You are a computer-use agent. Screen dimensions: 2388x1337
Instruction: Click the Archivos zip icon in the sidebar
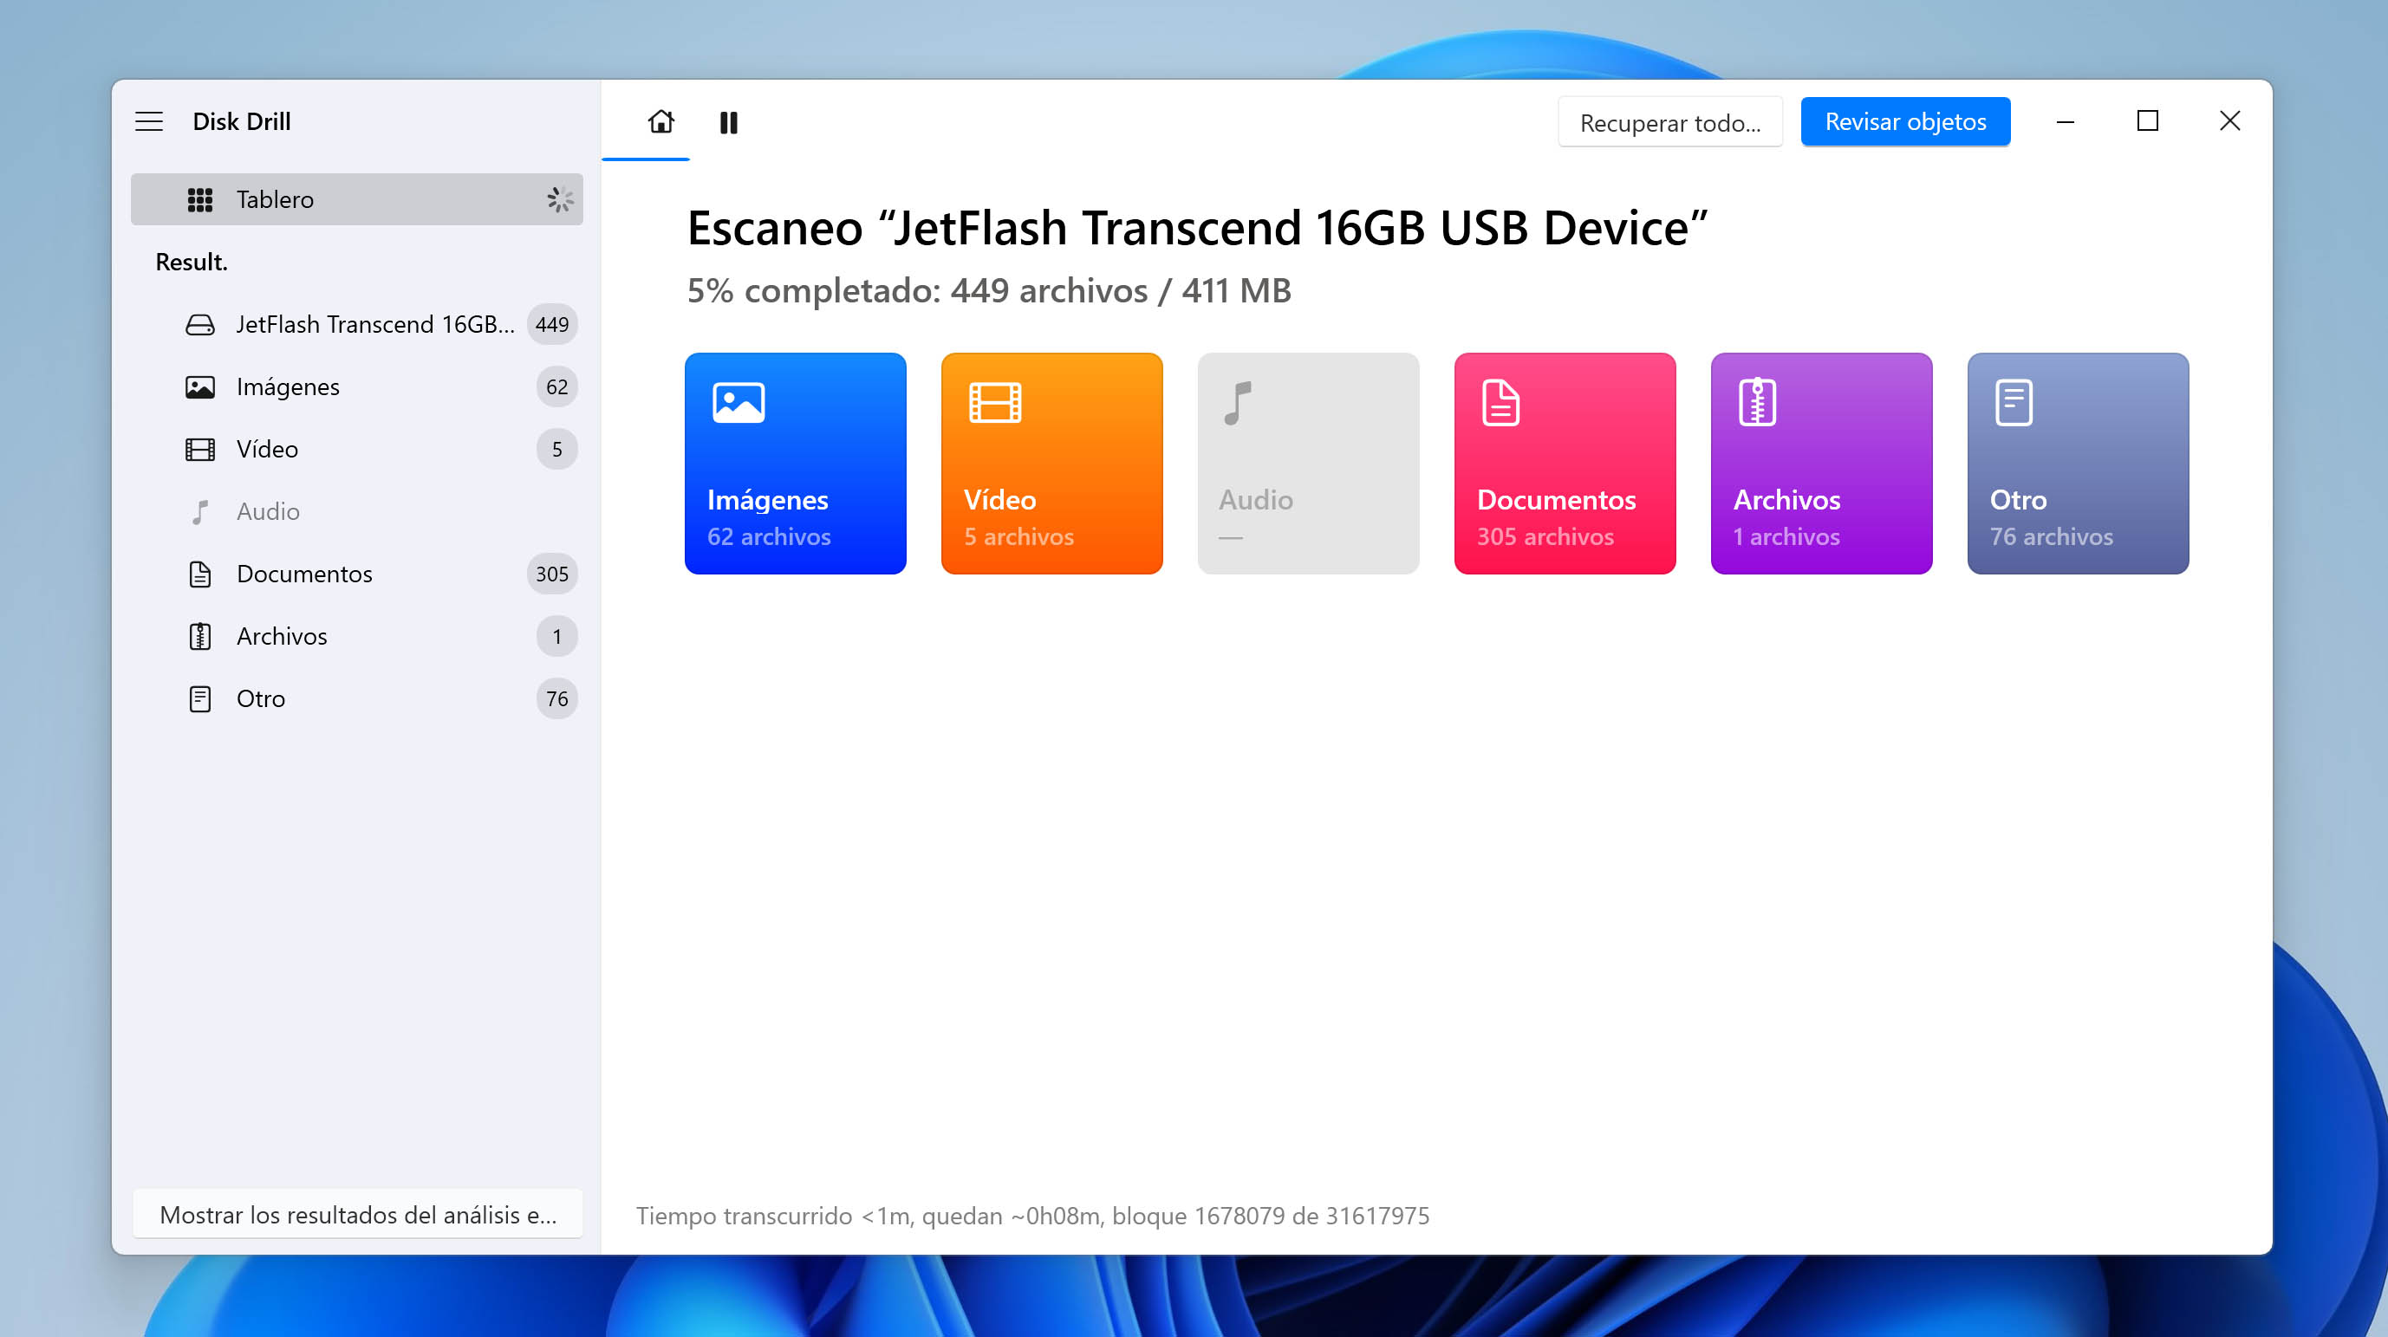coord(200,637)
